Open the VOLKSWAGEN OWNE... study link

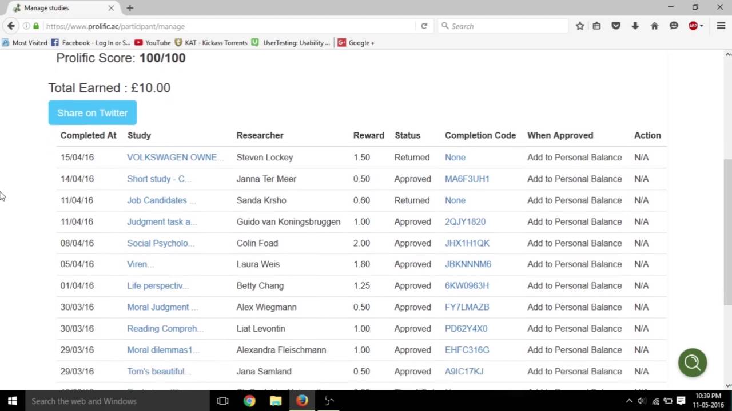(x=176, y=157)
